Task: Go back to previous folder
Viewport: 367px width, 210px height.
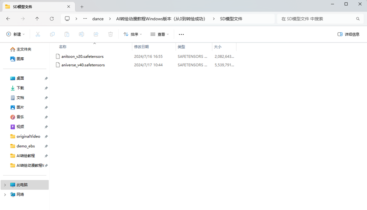Action: (x=8, y=19)
